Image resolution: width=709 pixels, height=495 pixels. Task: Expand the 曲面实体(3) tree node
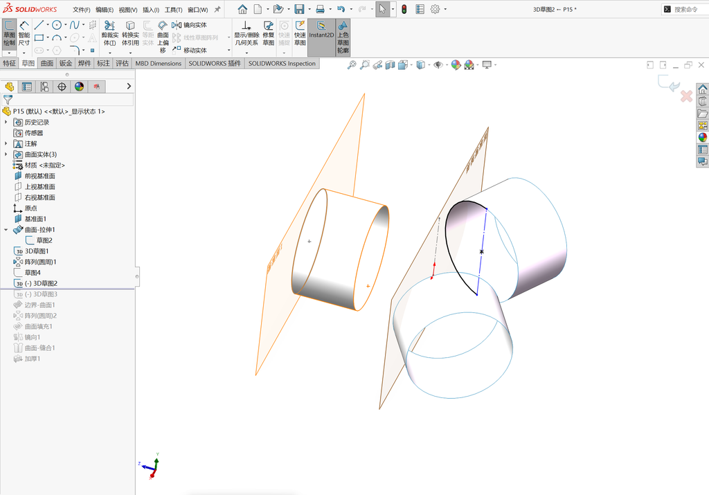tap(6, 154)
